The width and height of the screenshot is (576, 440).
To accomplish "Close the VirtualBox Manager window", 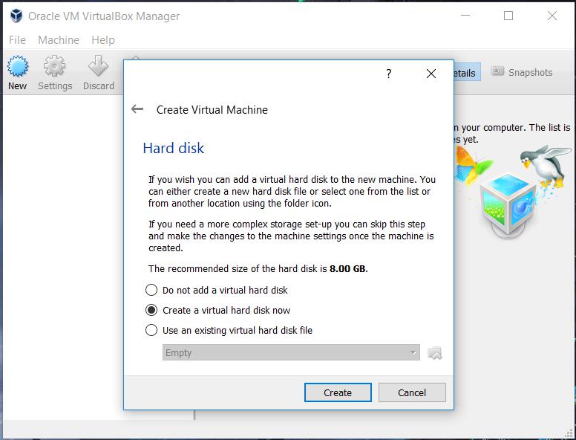I will pos(552,16).
